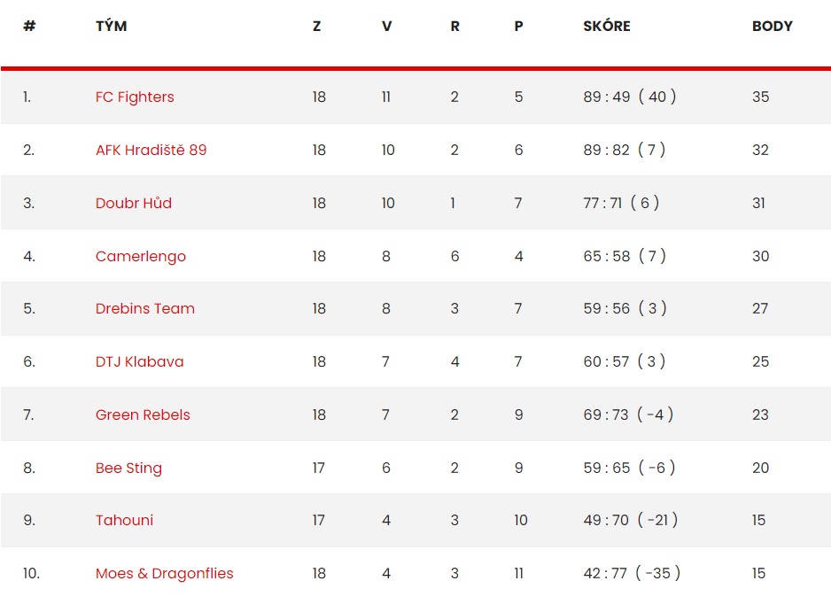Viewport: 831px width, 604px height.
Task: Open the AFK Hradiště 89 team page
Action: [151, 150]
